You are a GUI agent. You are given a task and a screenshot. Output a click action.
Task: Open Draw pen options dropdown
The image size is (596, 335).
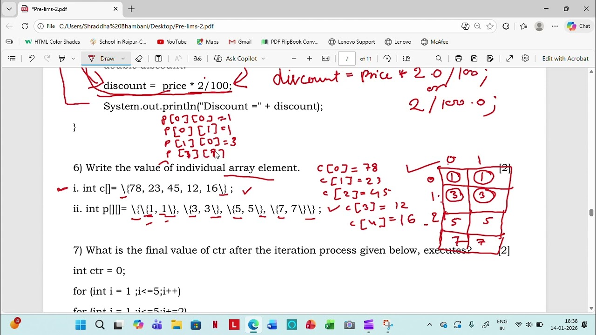[x=123, y=59]
